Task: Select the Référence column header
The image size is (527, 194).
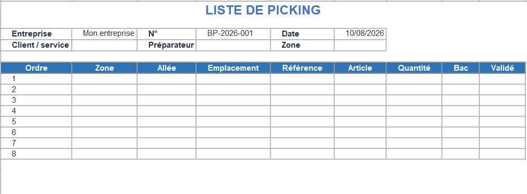Action: point(302,68)
